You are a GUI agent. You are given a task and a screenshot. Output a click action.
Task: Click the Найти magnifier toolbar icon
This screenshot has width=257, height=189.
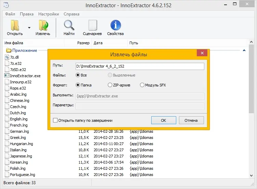[x=69, y=25]
